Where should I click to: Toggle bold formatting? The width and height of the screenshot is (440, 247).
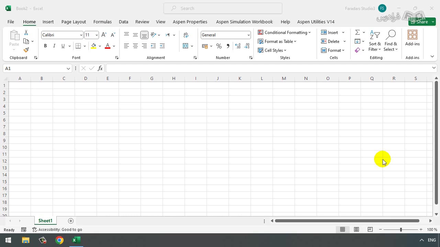point(45,46)
